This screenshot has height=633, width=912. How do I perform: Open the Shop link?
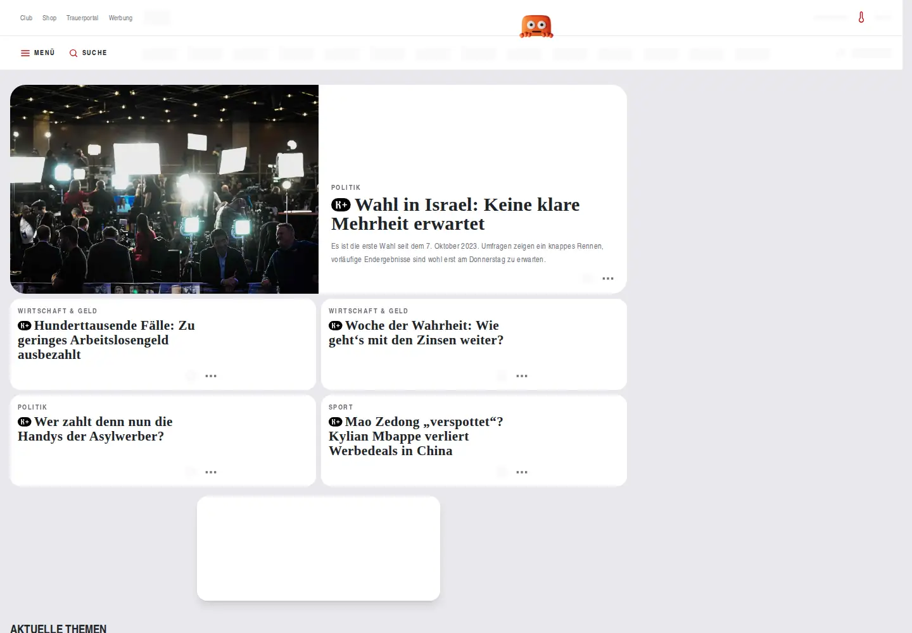point(49,18)
